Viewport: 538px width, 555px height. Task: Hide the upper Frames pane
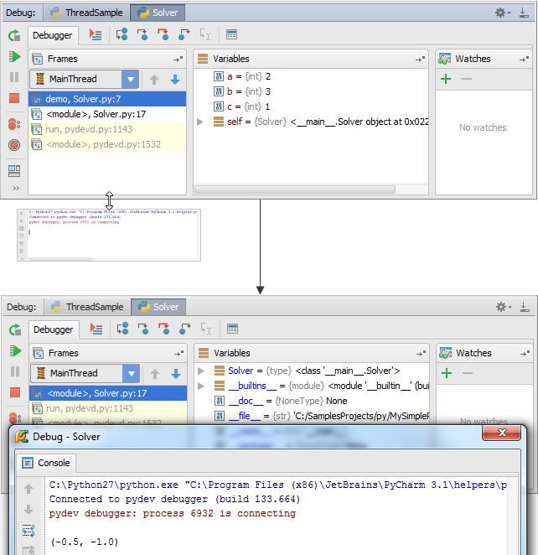pyautogui.click(x=178, y=60)
